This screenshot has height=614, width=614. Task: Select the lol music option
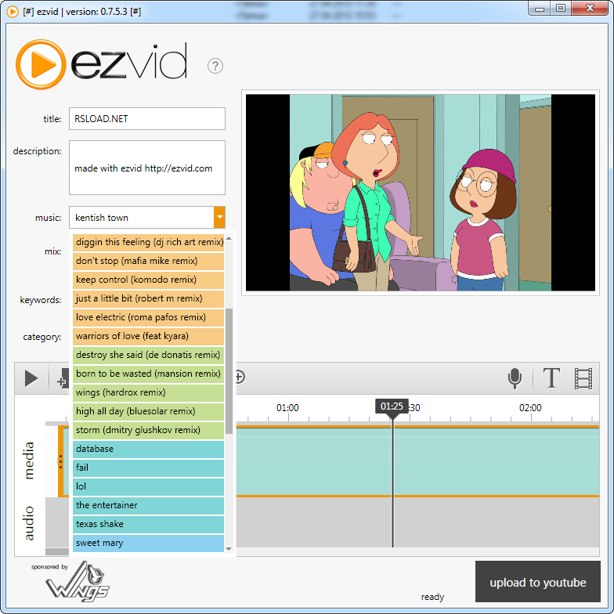(149, 486)
